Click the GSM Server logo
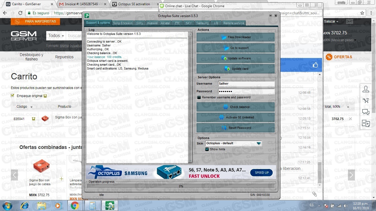The height and width of the screenshot is (211, 376). coord(24,36)
